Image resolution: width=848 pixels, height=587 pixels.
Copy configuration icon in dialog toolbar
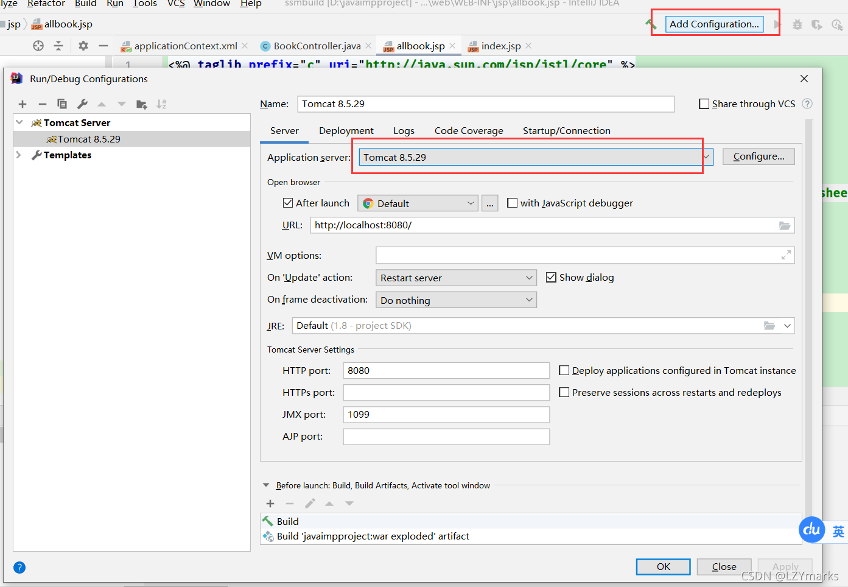(x=61, y=104)
